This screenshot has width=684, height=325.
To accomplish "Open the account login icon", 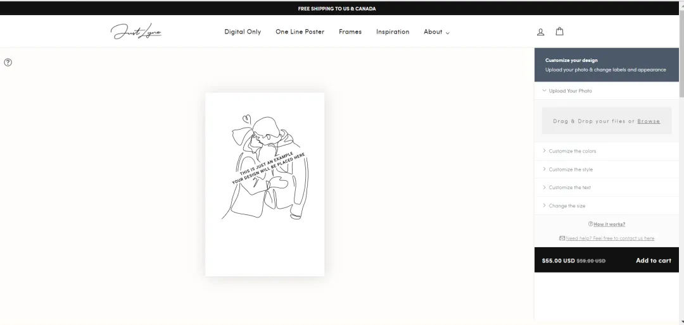I will tap(540, 32).
